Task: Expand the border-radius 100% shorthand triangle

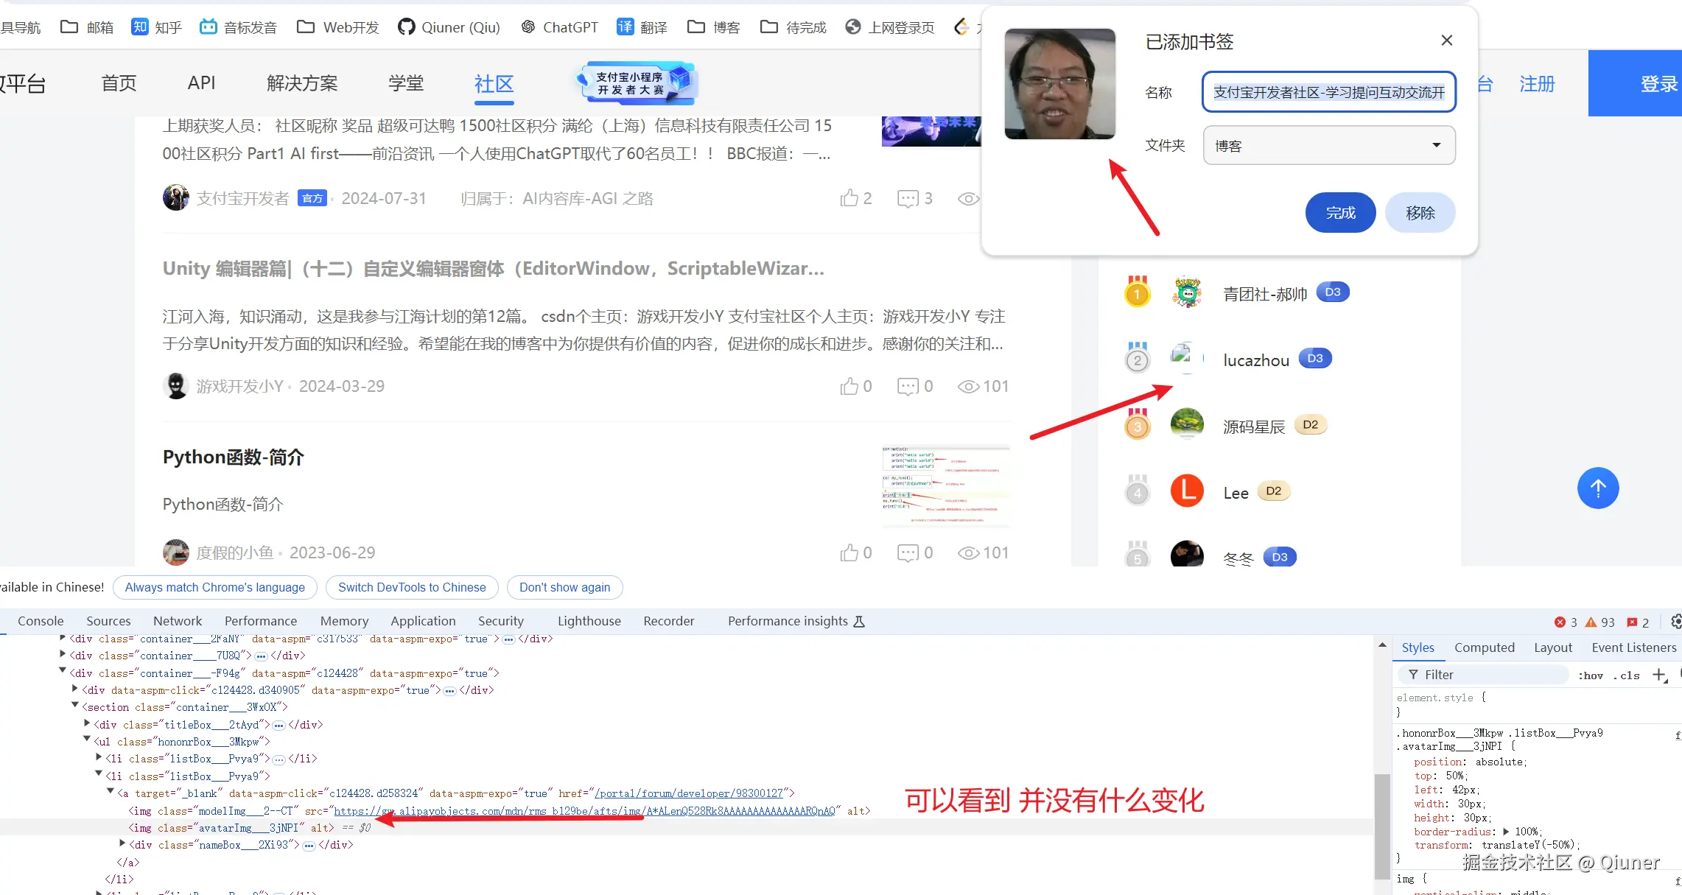Action: coord(1506,832)
